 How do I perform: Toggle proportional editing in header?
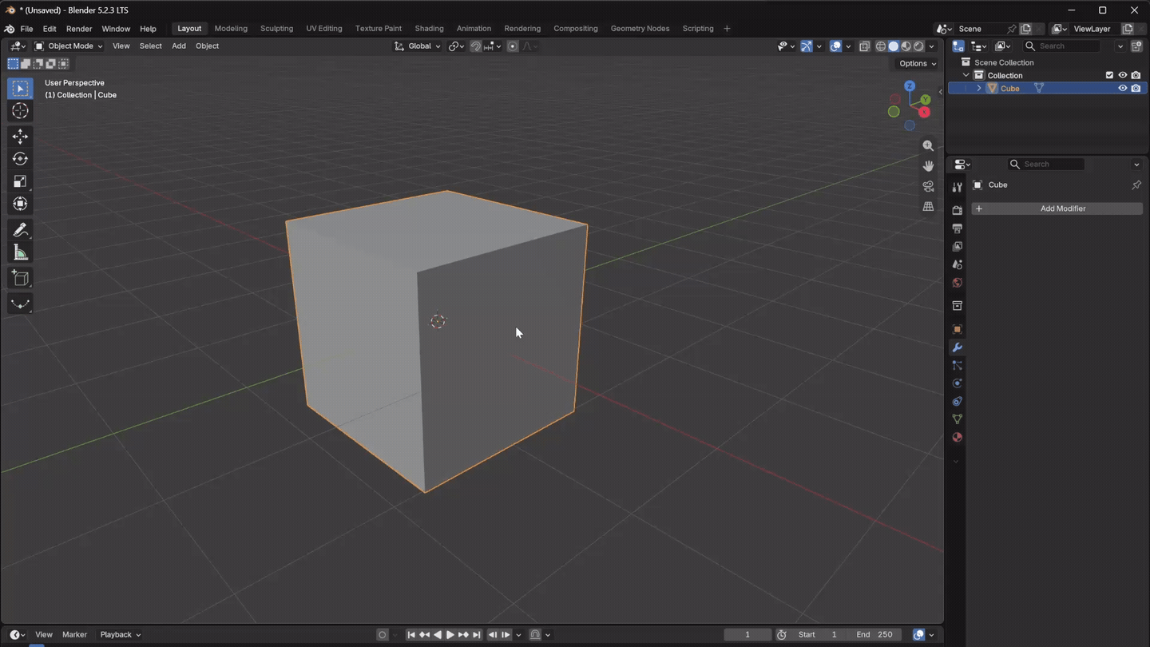513,46
